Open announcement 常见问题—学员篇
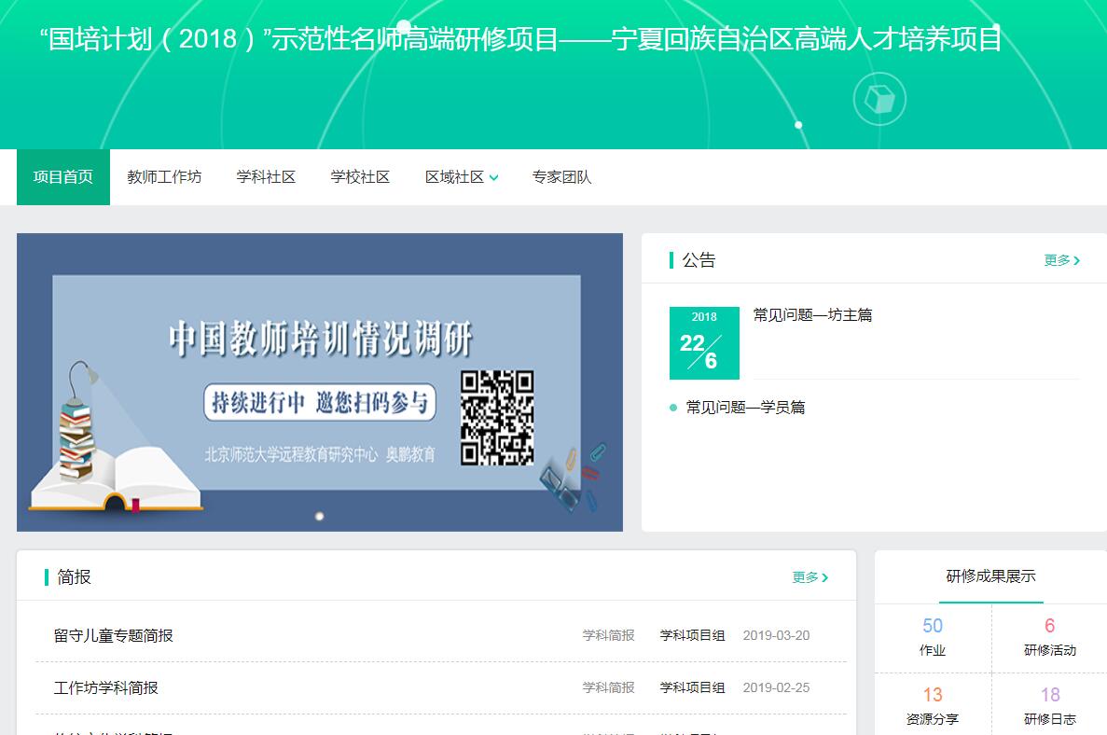1107x735 pixels. 745,408
